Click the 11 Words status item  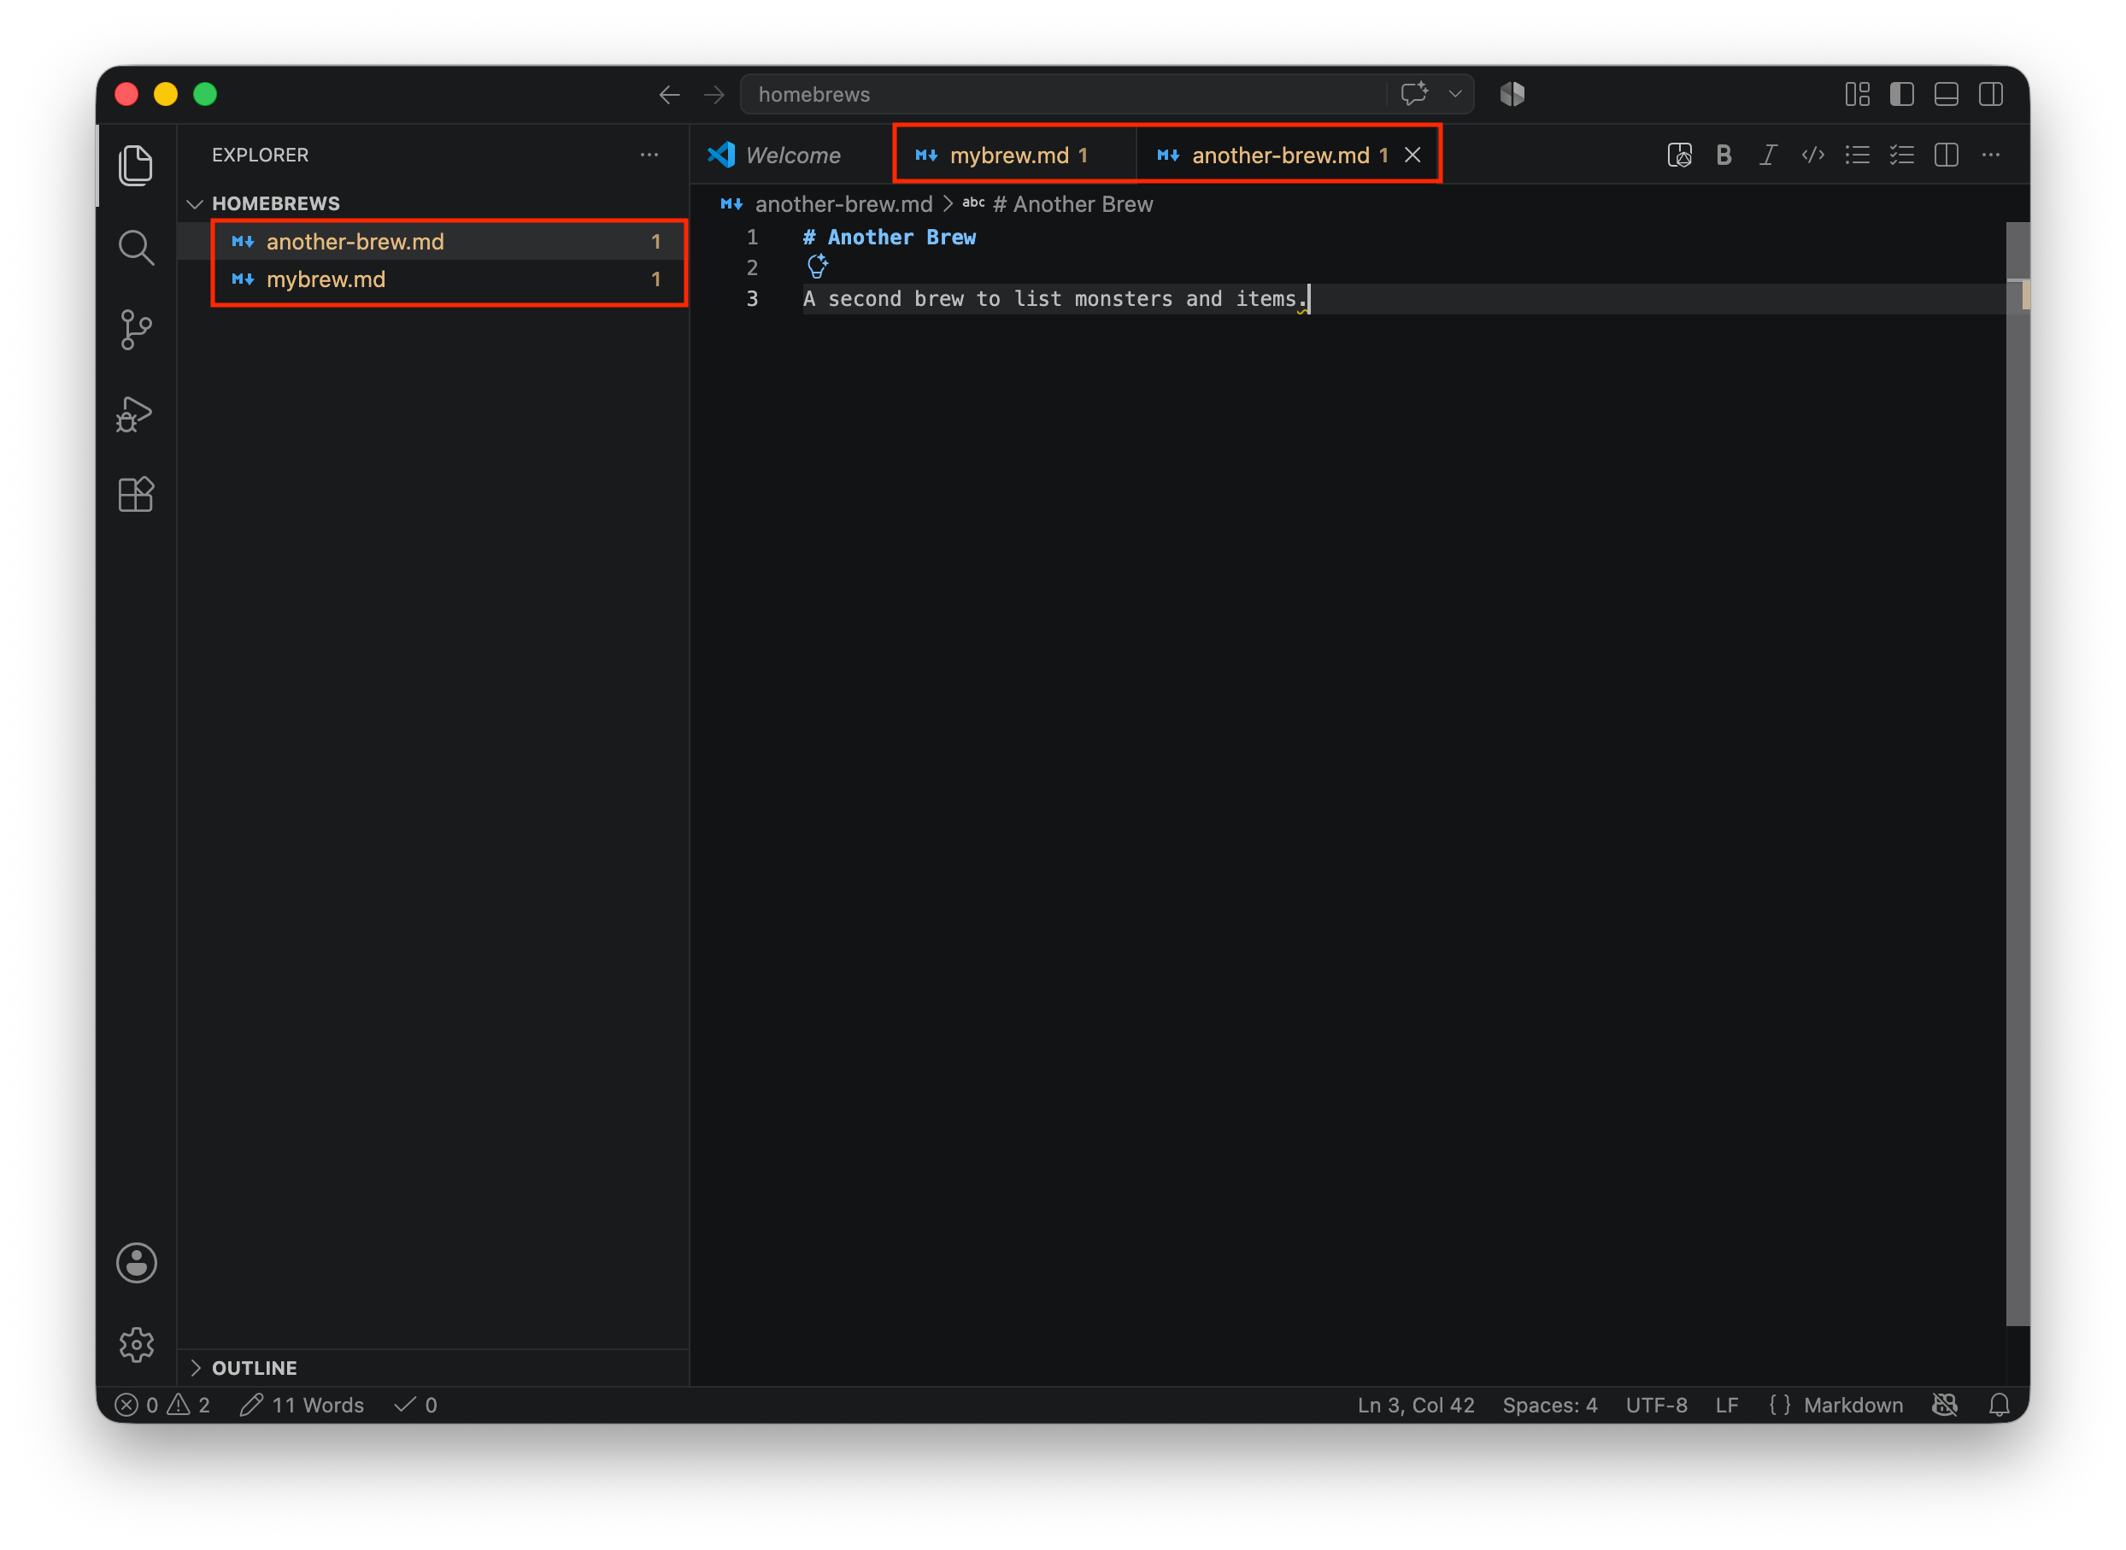[301, 1404]
